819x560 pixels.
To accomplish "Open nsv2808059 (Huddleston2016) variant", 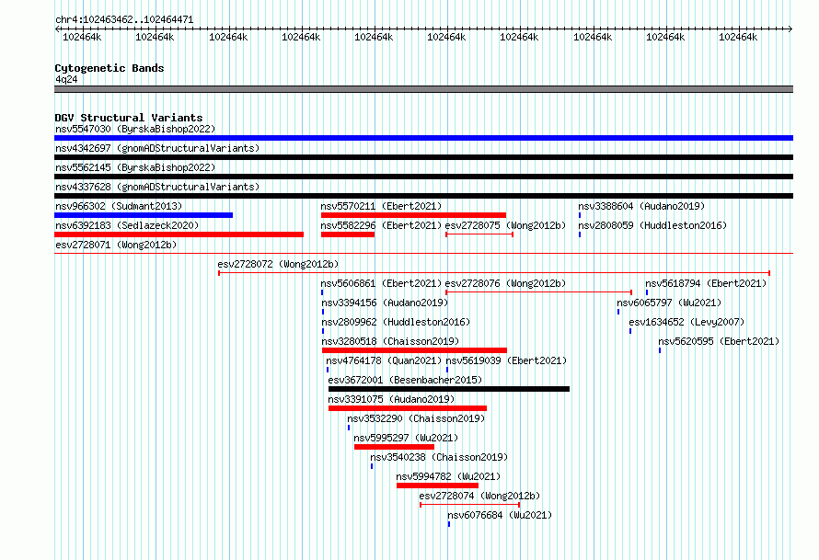I will (652, 225).
